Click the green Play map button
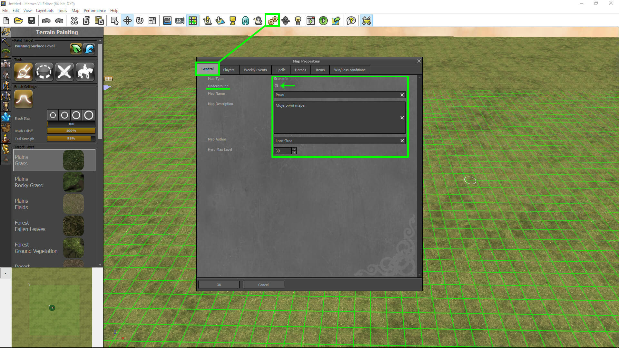 [x=323, y=21]
